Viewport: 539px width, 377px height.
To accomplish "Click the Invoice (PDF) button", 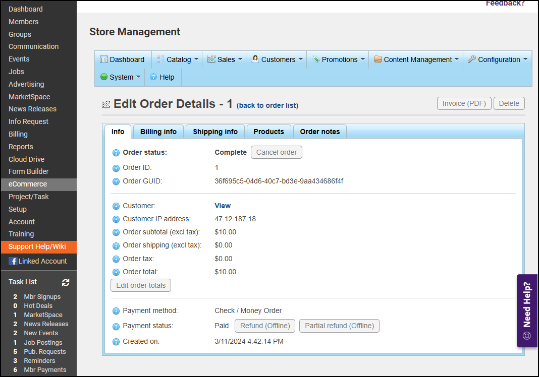I will 464,103.
